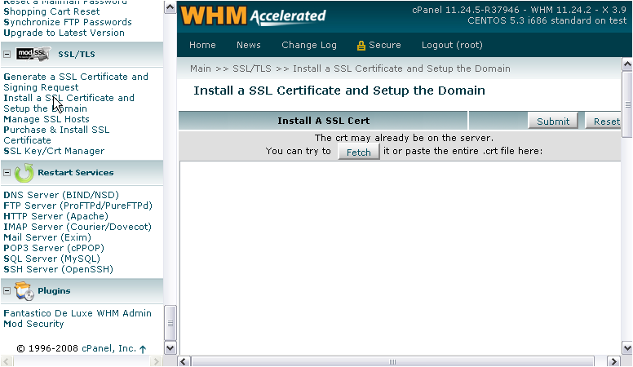
Task: Click the green Restart Services arrow icon
Action: point(24,173)
